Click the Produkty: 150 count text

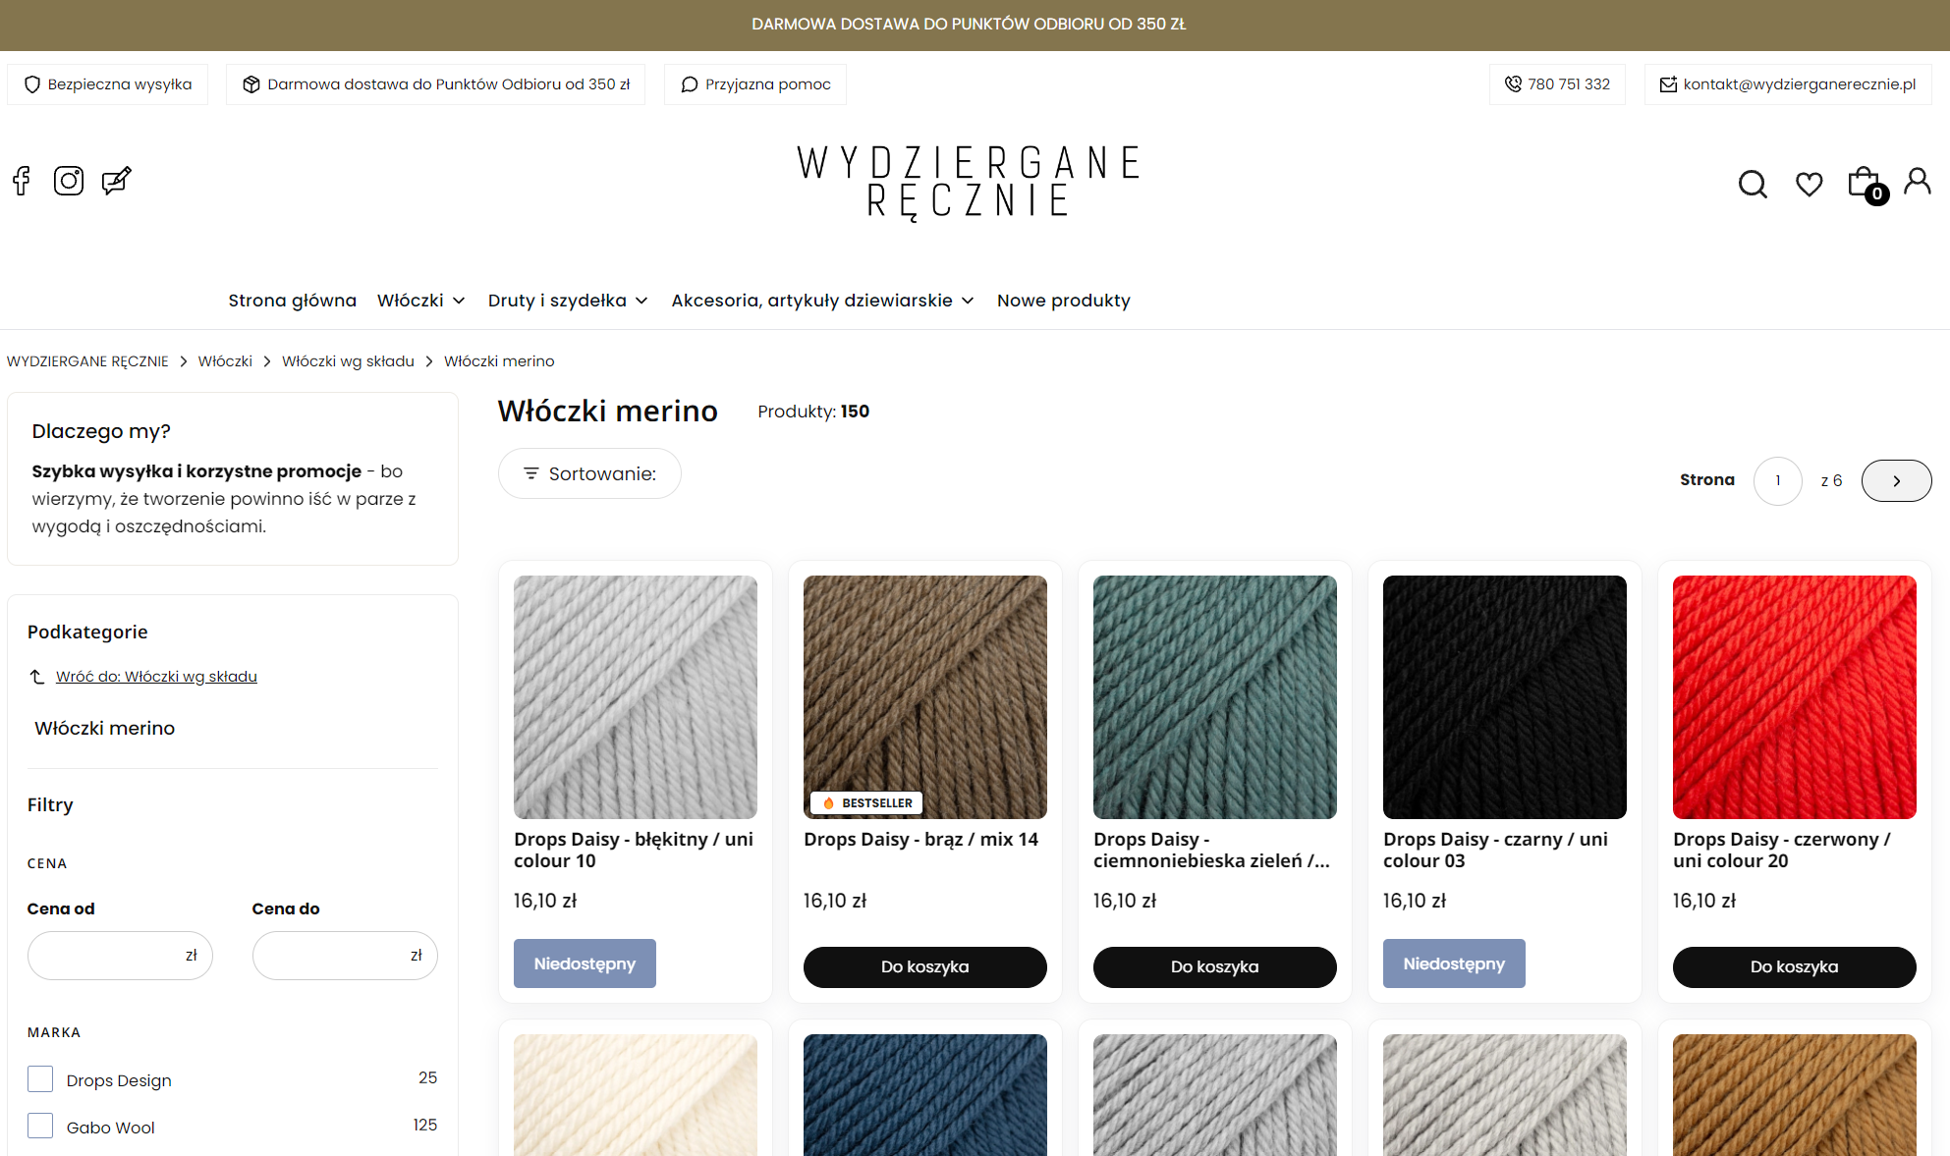813,412
